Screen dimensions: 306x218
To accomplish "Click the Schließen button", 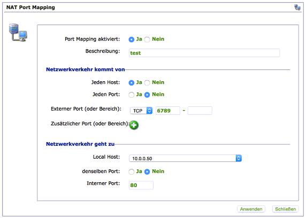I will click(x=285, y=209).
